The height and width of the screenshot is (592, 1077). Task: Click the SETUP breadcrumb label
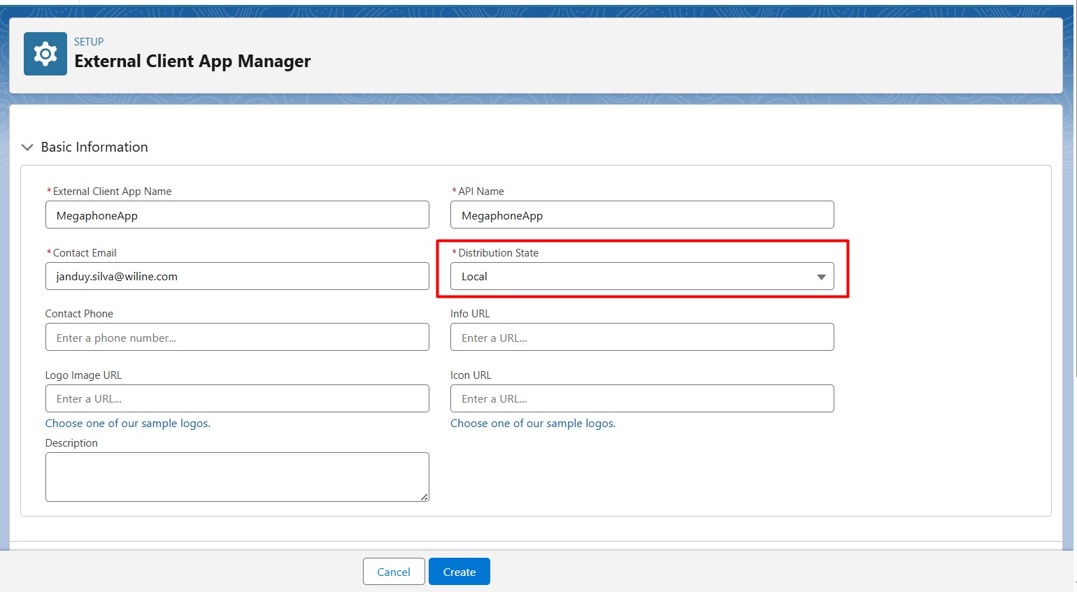tap(89, 41)
